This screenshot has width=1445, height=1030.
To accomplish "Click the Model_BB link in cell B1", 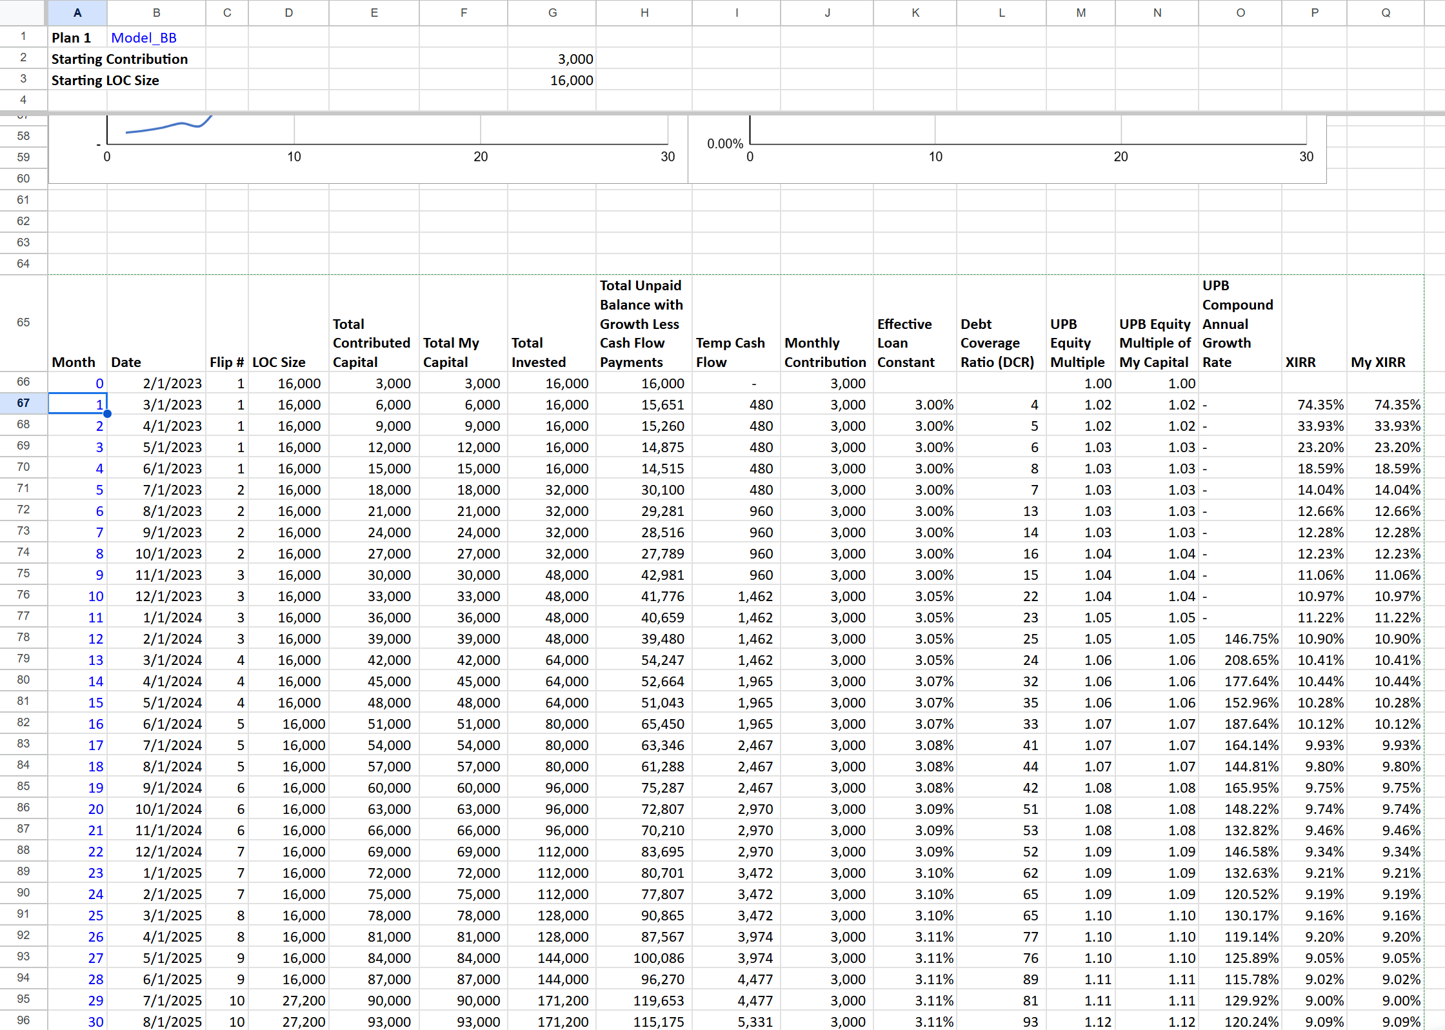I will tap(143, 38).
